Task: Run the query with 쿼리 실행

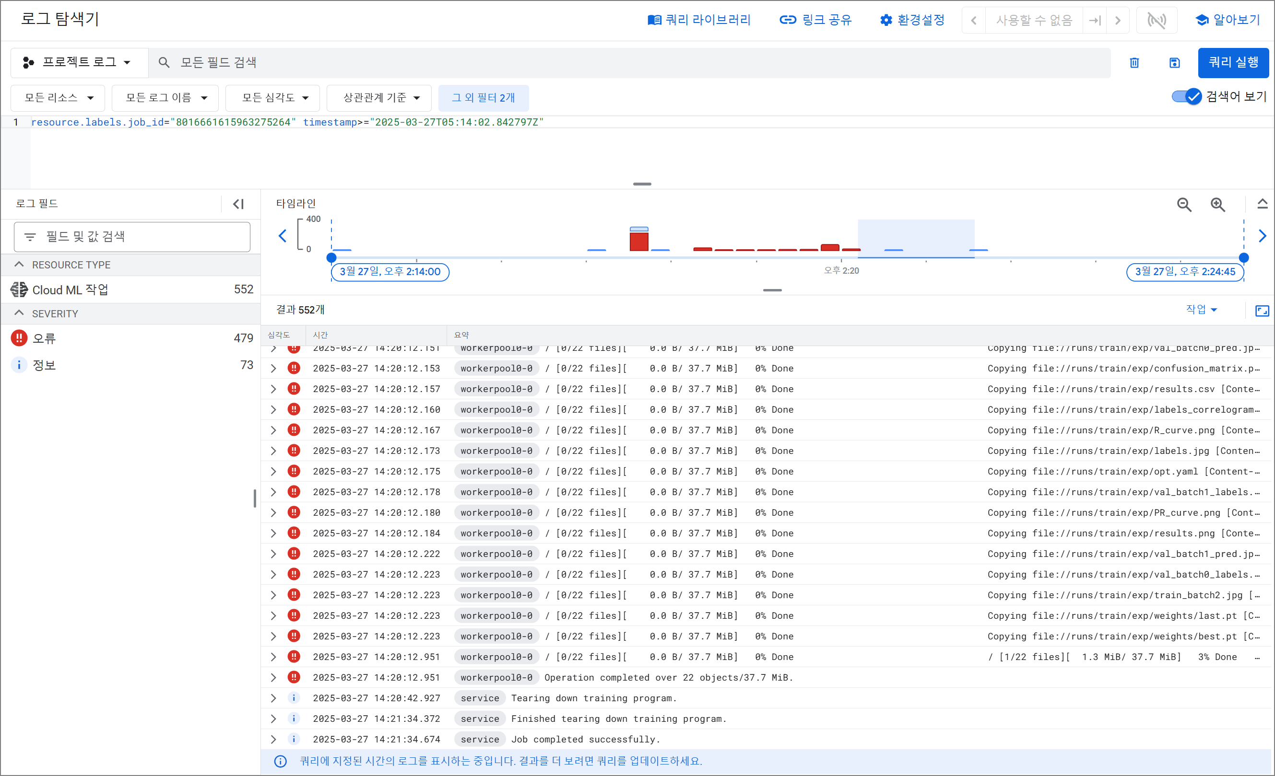Action: [x=1233, y=63]
